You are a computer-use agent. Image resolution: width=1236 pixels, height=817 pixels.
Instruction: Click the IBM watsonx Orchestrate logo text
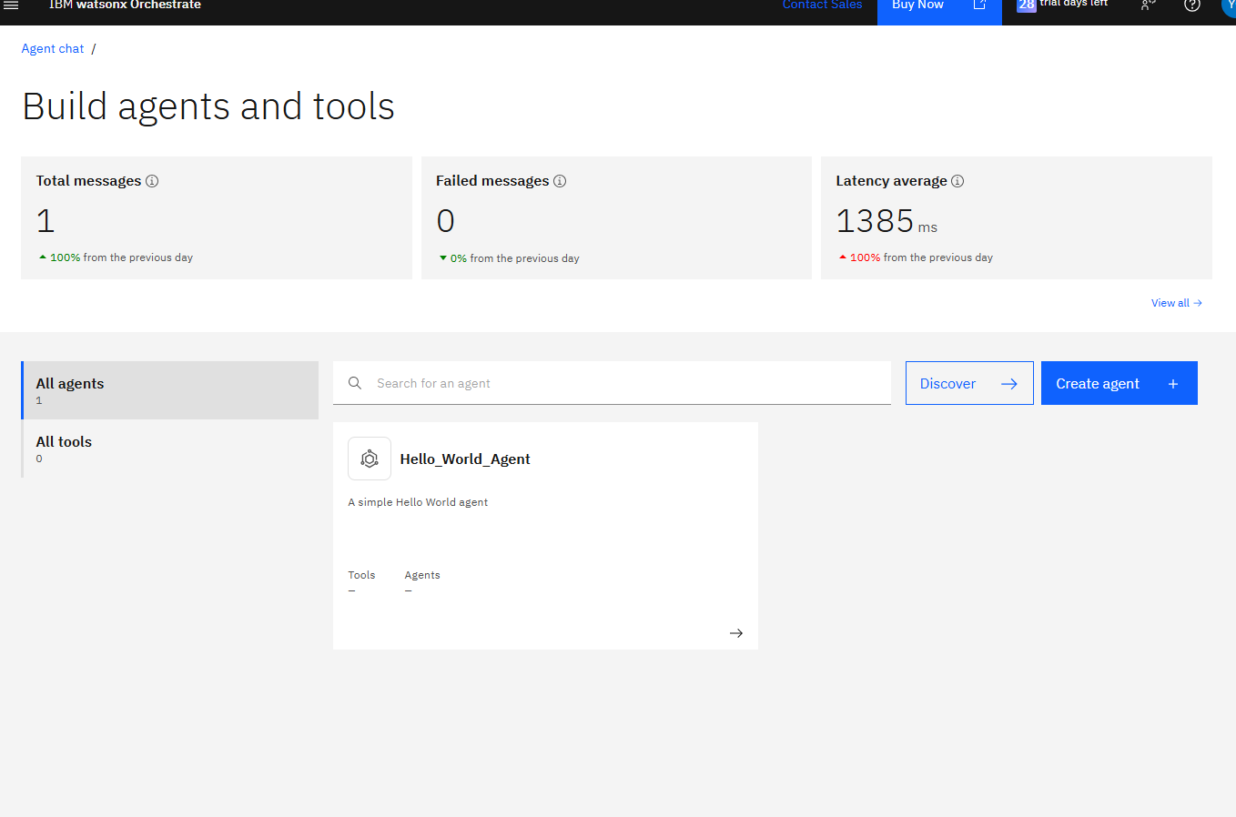click(125, 5)
